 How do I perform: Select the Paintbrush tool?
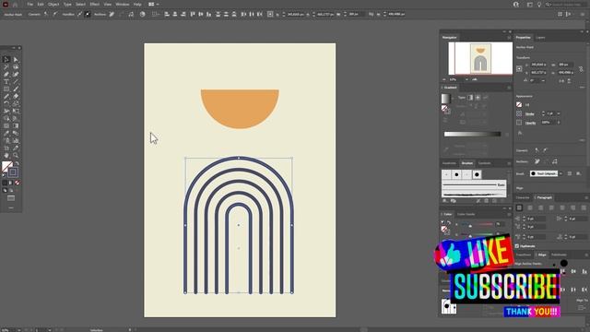pos(16,89)
